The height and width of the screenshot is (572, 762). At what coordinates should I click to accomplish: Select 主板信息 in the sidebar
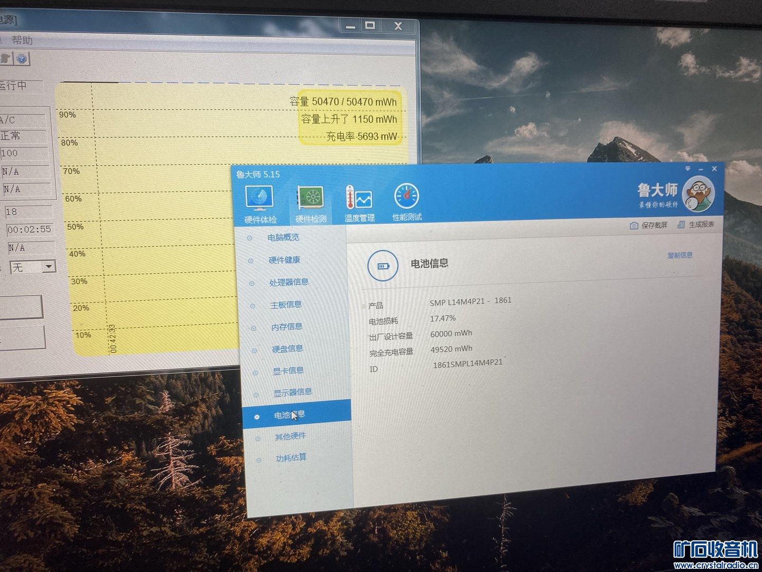tap(286, 305)
